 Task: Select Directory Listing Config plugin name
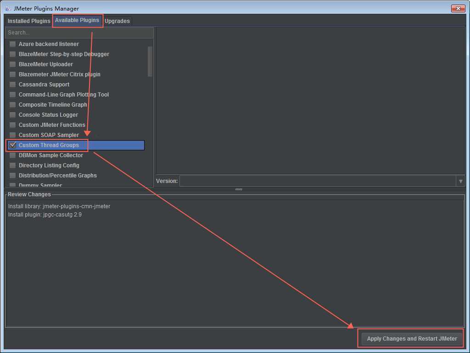49,165
